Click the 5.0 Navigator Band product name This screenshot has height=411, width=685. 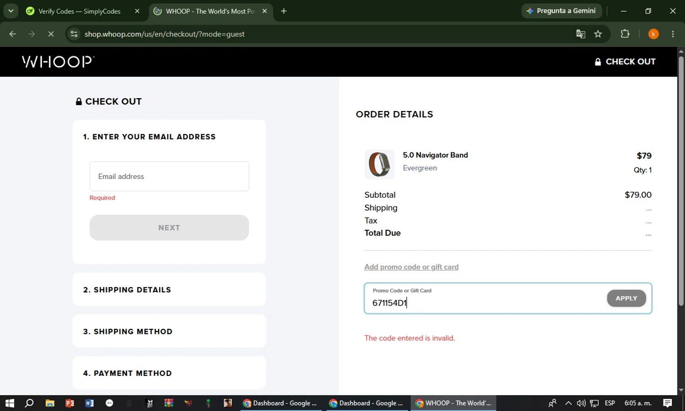pyautogui.click(x=435, y=155)
